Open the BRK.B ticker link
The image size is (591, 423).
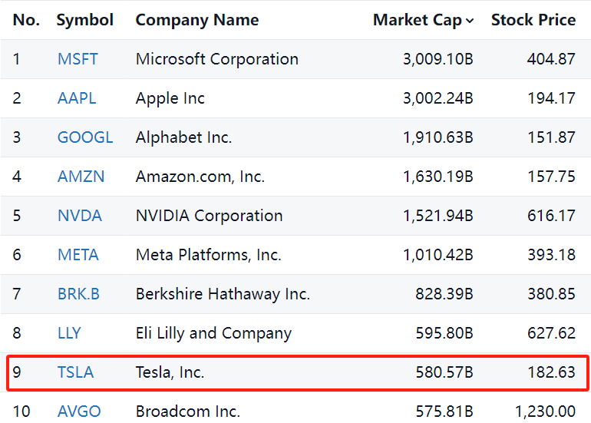78,294
